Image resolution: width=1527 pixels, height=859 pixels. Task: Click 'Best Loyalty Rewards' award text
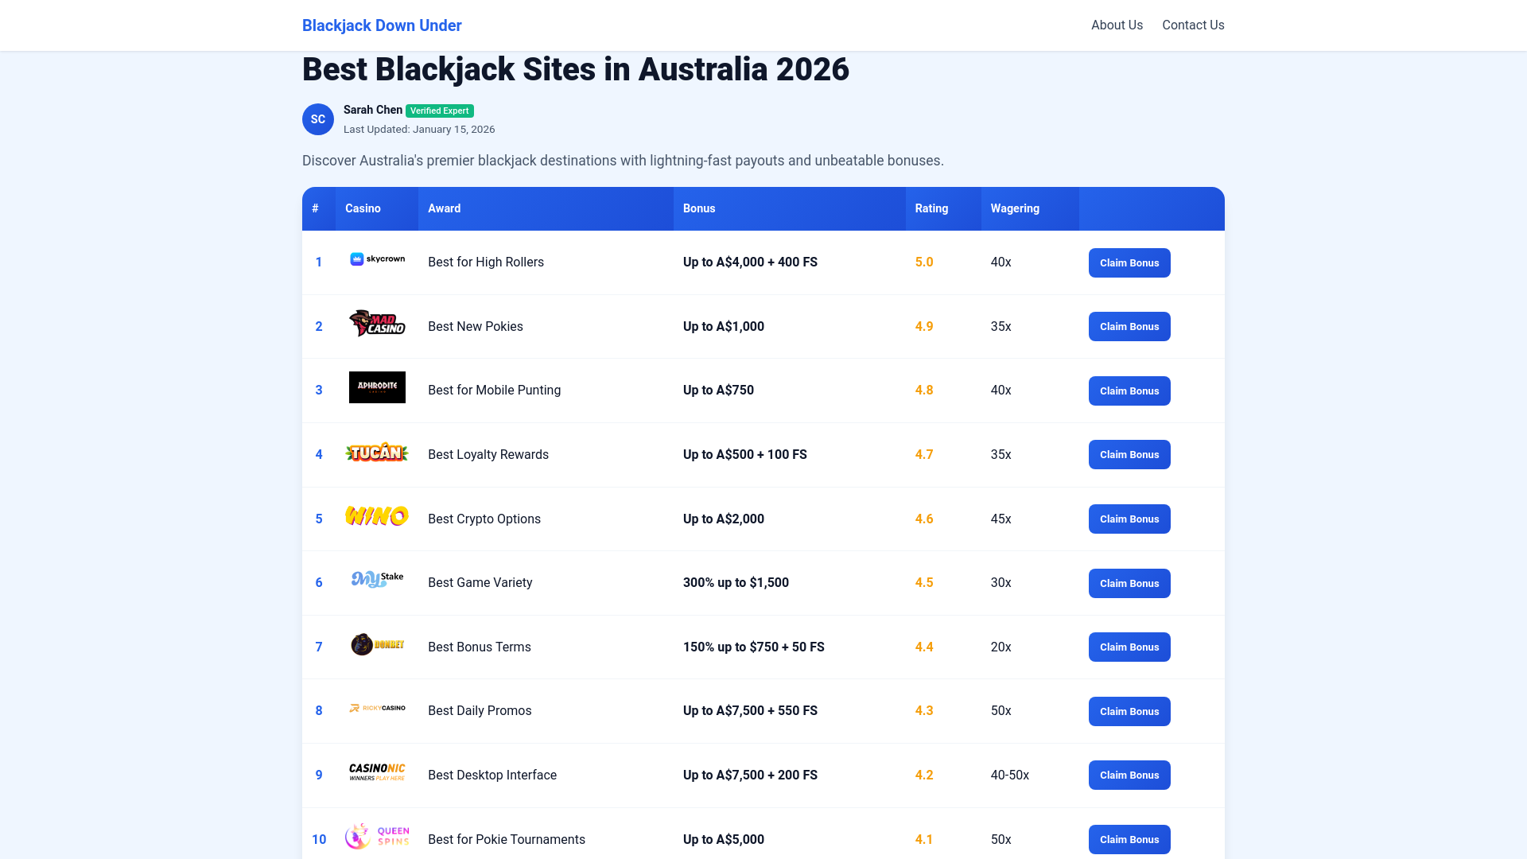pyautogui.click(x=488, y=455)
